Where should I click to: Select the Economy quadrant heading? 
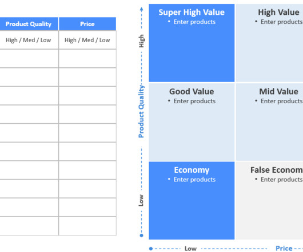tap(192, 170)
